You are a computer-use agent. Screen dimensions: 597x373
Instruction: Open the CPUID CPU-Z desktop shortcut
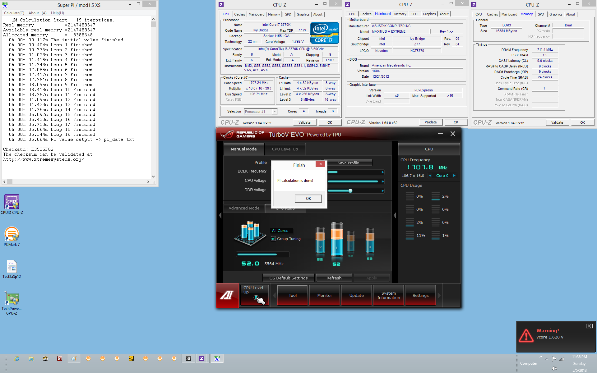point(12,204)
